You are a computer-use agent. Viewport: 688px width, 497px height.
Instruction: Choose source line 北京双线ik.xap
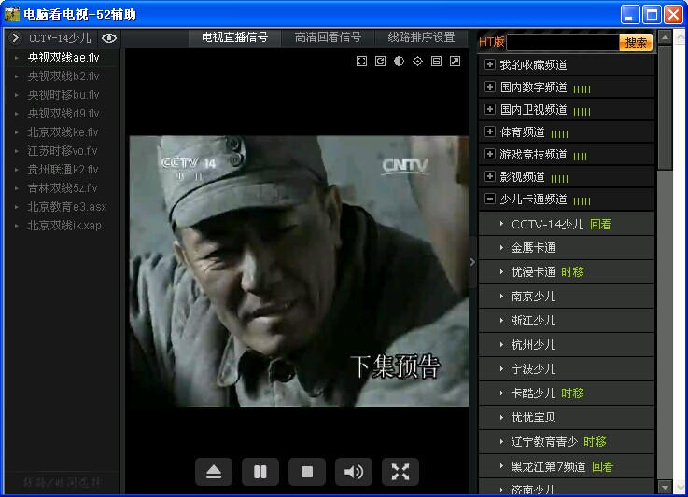tap(63, 226)
